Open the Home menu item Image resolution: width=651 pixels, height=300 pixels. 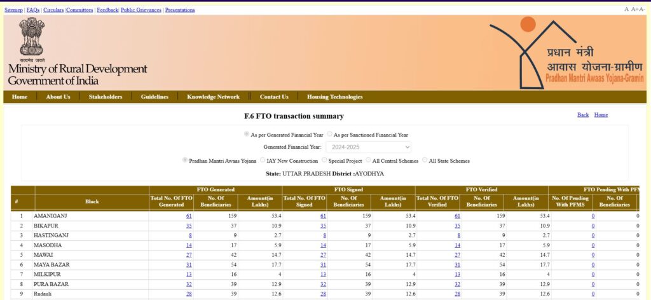20,97
